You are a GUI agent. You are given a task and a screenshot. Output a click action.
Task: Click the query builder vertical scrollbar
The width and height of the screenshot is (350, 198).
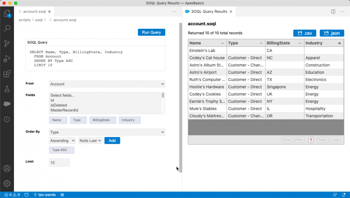(x=181, y=98)
